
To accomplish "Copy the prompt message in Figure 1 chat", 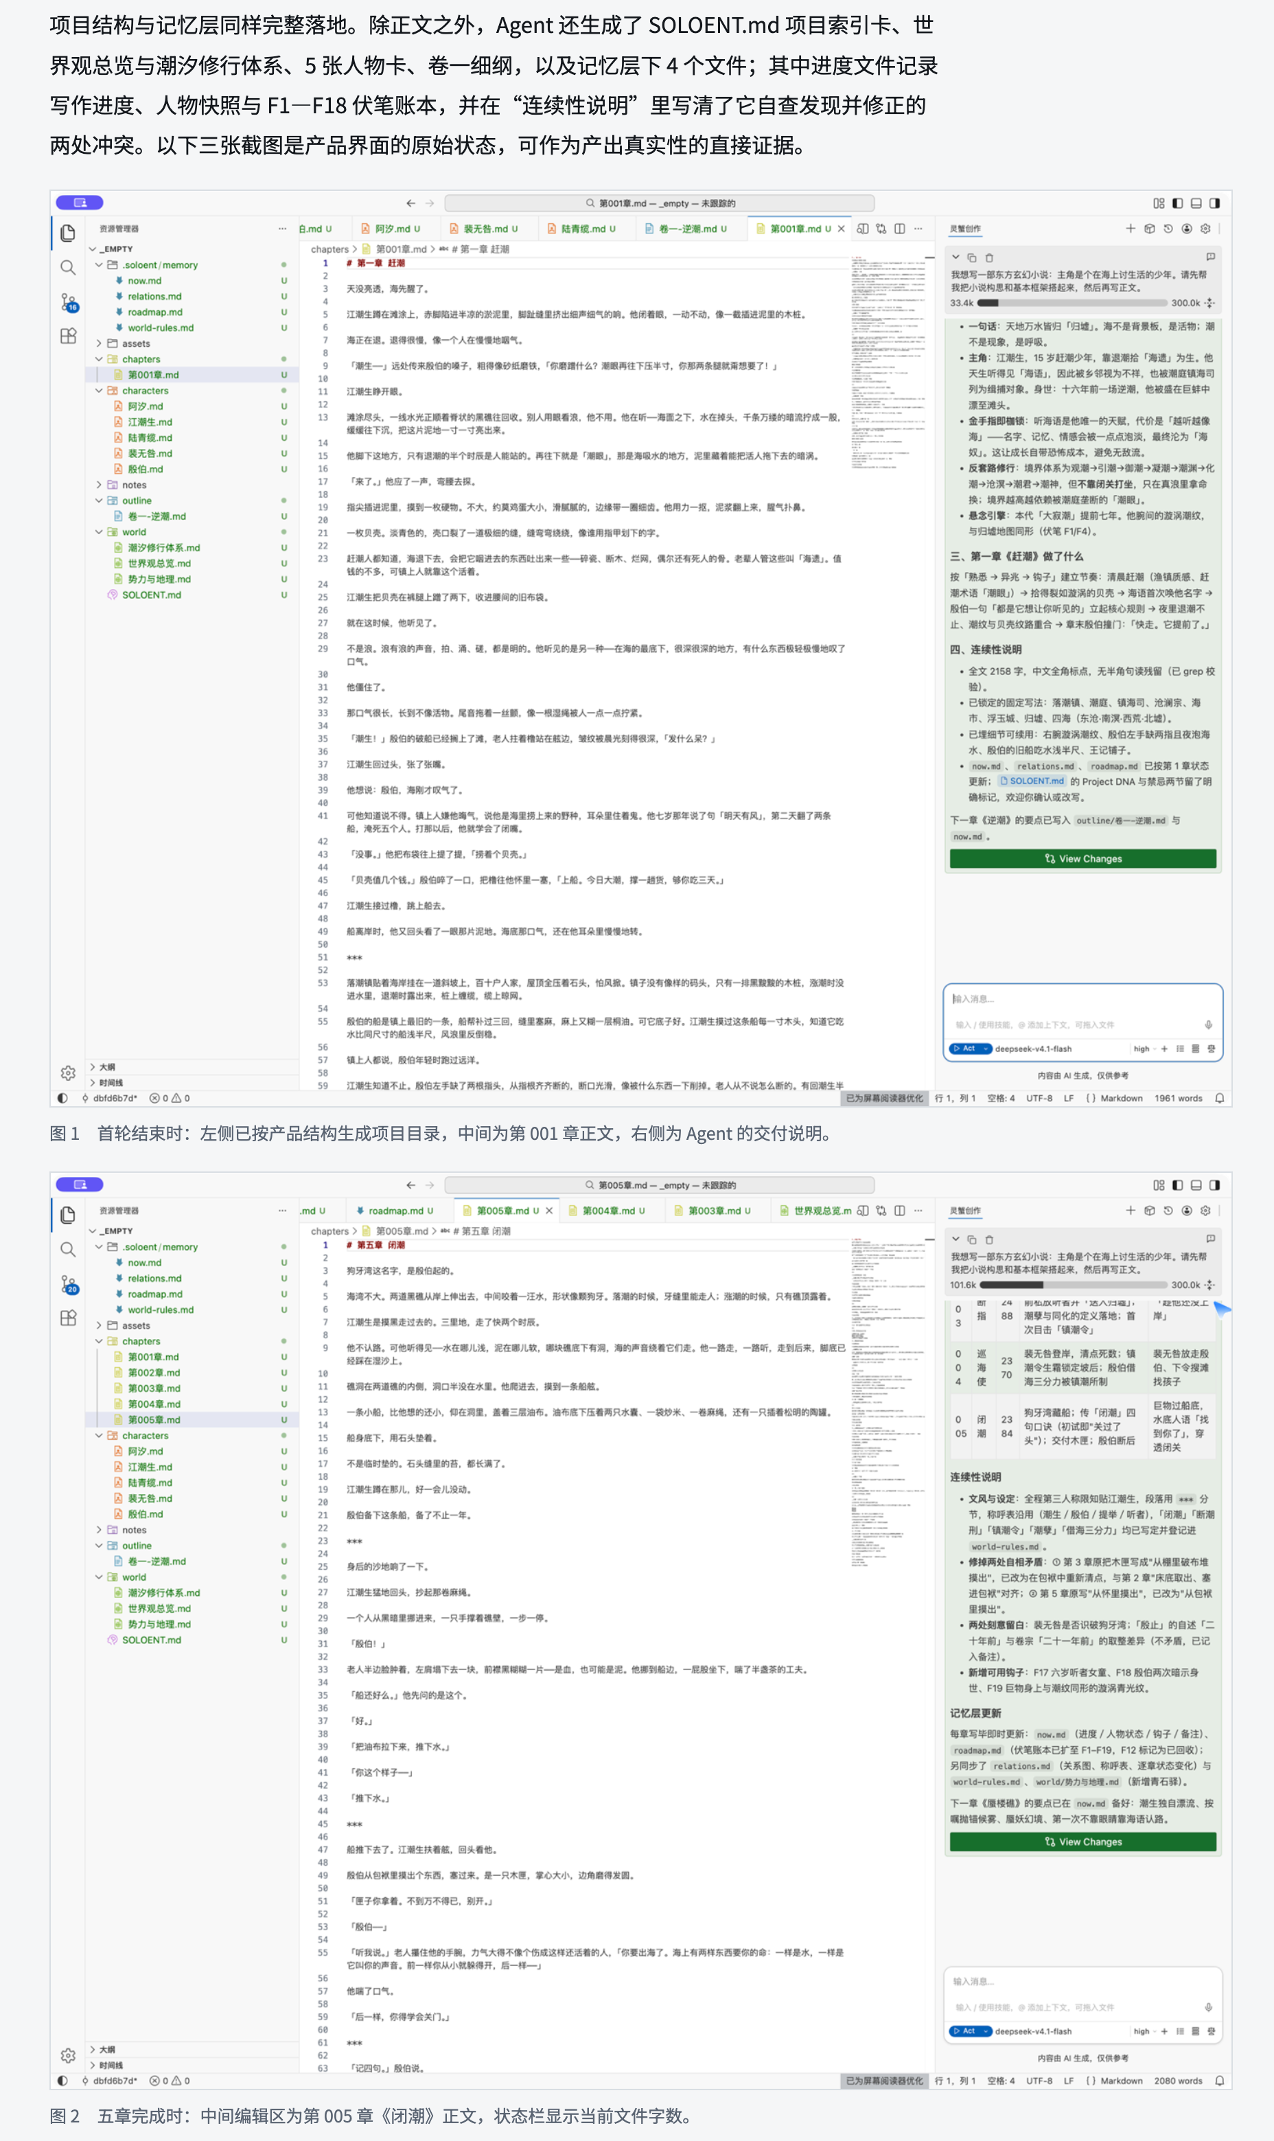I will [972, 257].
